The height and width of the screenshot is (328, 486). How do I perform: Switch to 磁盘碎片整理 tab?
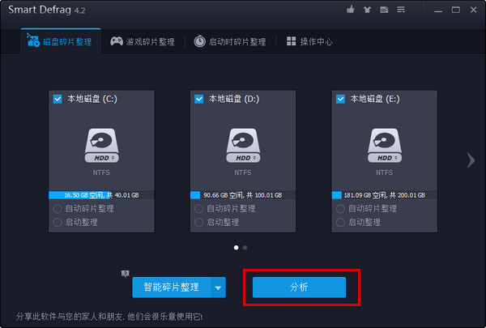(59, 41)
